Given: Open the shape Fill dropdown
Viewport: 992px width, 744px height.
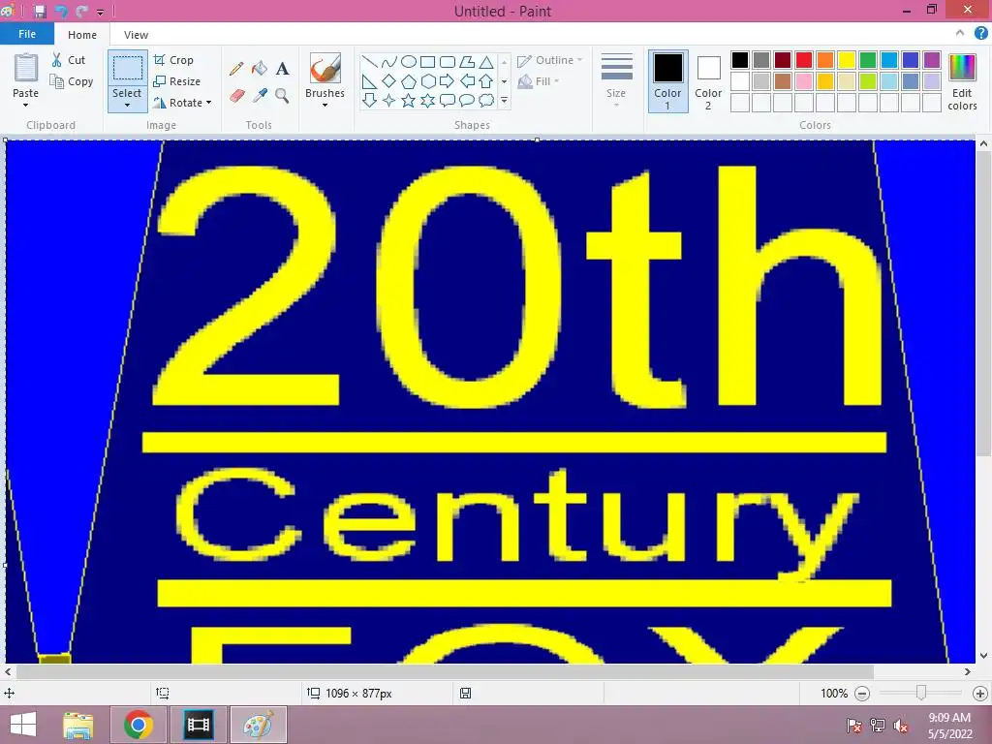Looking at the screenshot, I should pyautogui.click(x=539, y=81).
